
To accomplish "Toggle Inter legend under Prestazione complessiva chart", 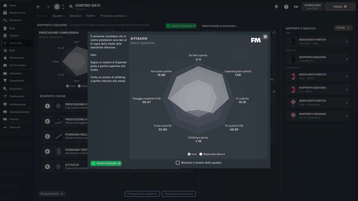I will [71, 86].
